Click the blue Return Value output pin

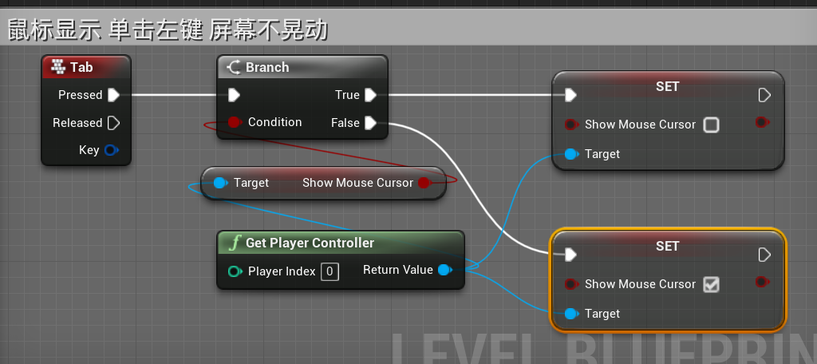point(444,270)
